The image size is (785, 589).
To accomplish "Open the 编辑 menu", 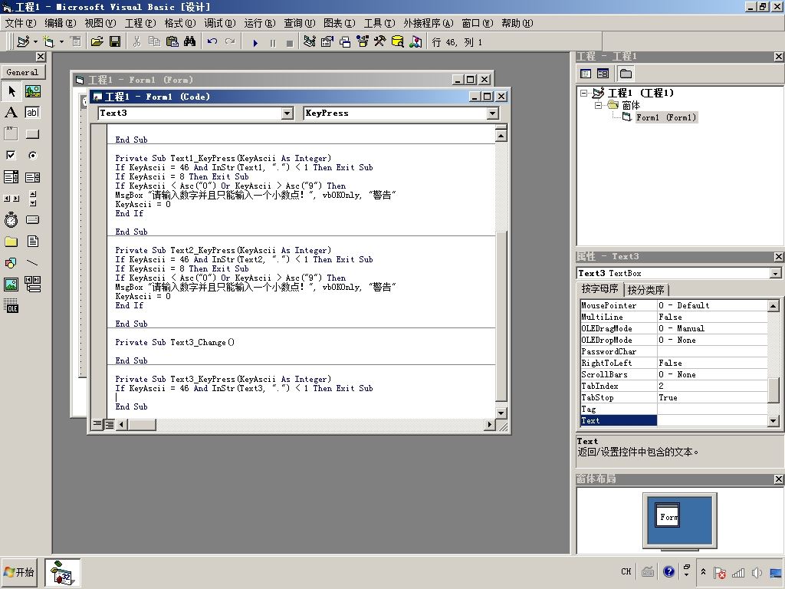I will click(x=60, y=23).
